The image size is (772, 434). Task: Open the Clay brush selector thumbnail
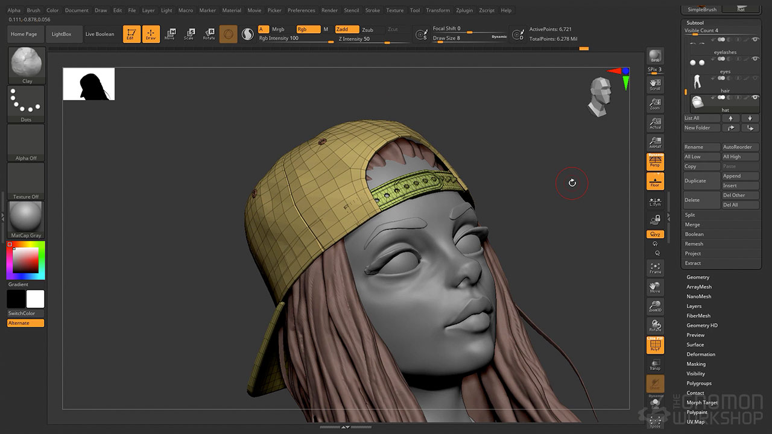[27, 65]
